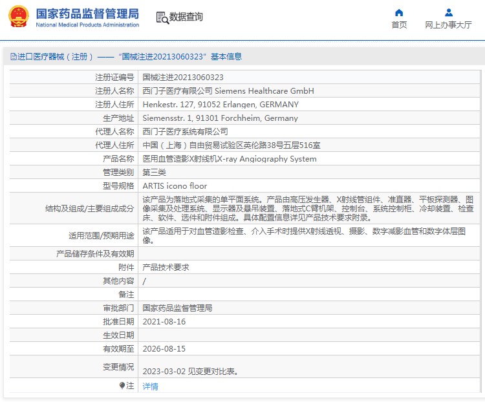485x402 pixels.
Task: Click the 代理人住所 label
Action: click(x=114, y=145)
